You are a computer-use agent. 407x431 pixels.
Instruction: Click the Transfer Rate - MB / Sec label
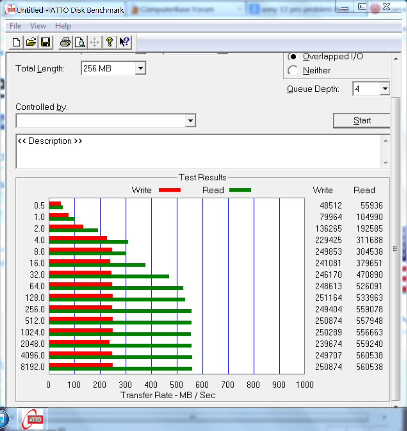[168, 395]
